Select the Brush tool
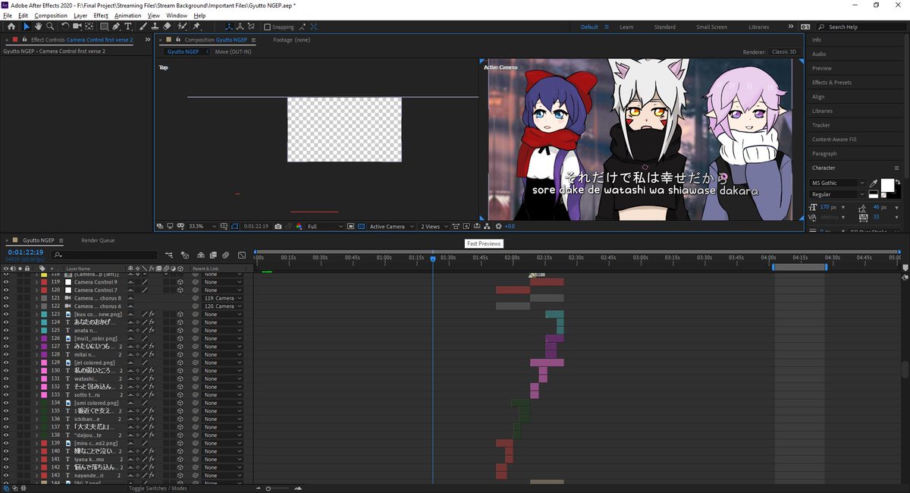This screenshot has width=910, height=493. (143, 27)
